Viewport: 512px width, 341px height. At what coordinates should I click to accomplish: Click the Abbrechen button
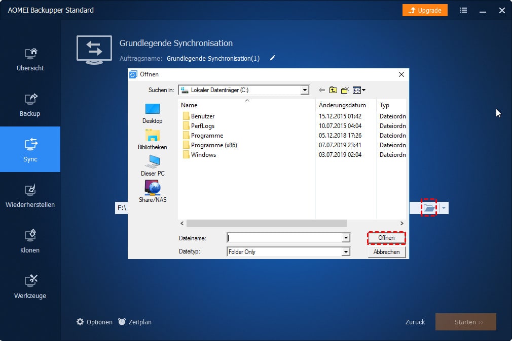tap(386, 252)
